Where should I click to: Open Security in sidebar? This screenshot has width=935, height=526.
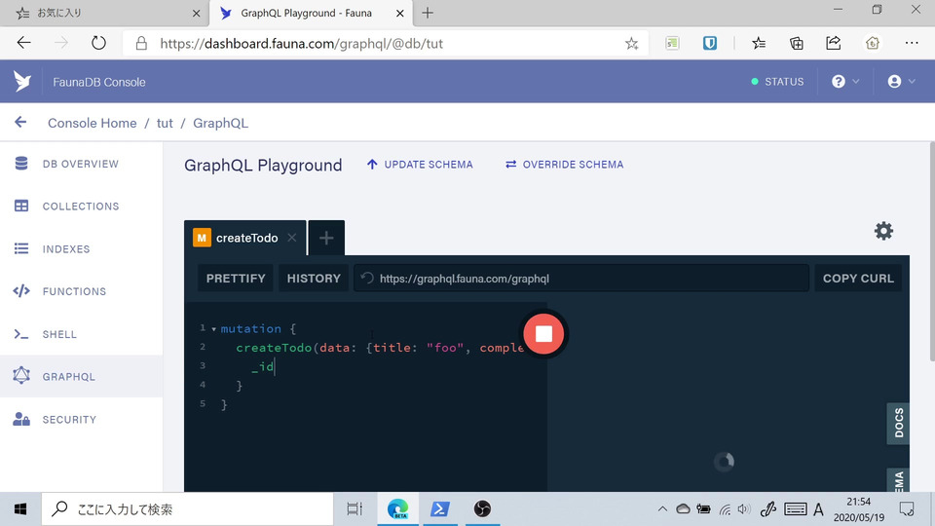(81, 419)
